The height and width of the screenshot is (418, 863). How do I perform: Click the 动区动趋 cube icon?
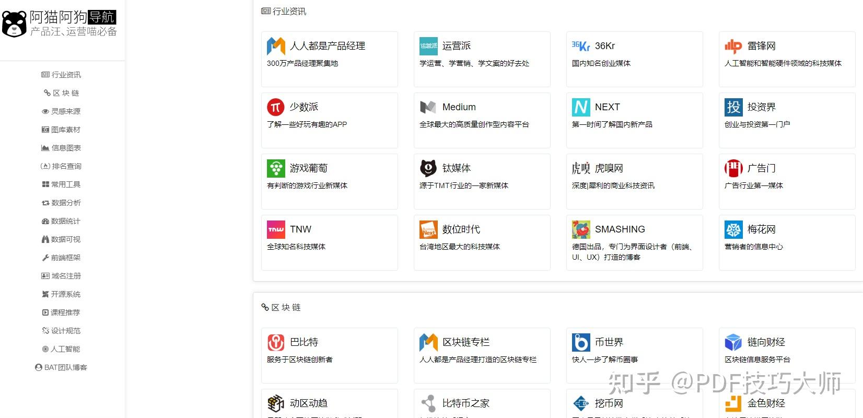[276, 403]
